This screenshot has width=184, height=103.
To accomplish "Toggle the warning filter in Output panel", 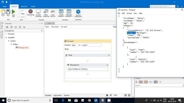I will [146, 82].
